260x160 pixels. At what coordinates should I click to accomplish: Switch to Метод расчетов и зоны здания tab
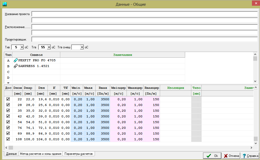(41, 154)
